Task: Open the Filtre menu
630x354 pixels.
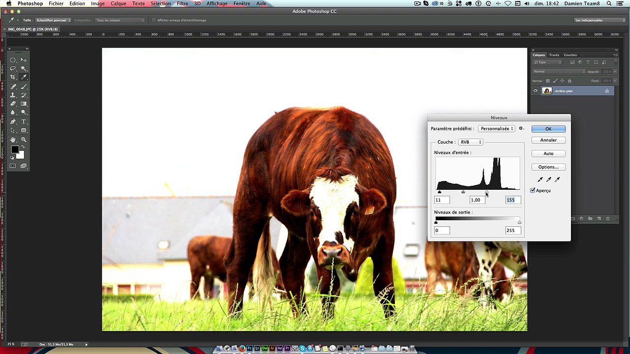Action: pos(182,3)
